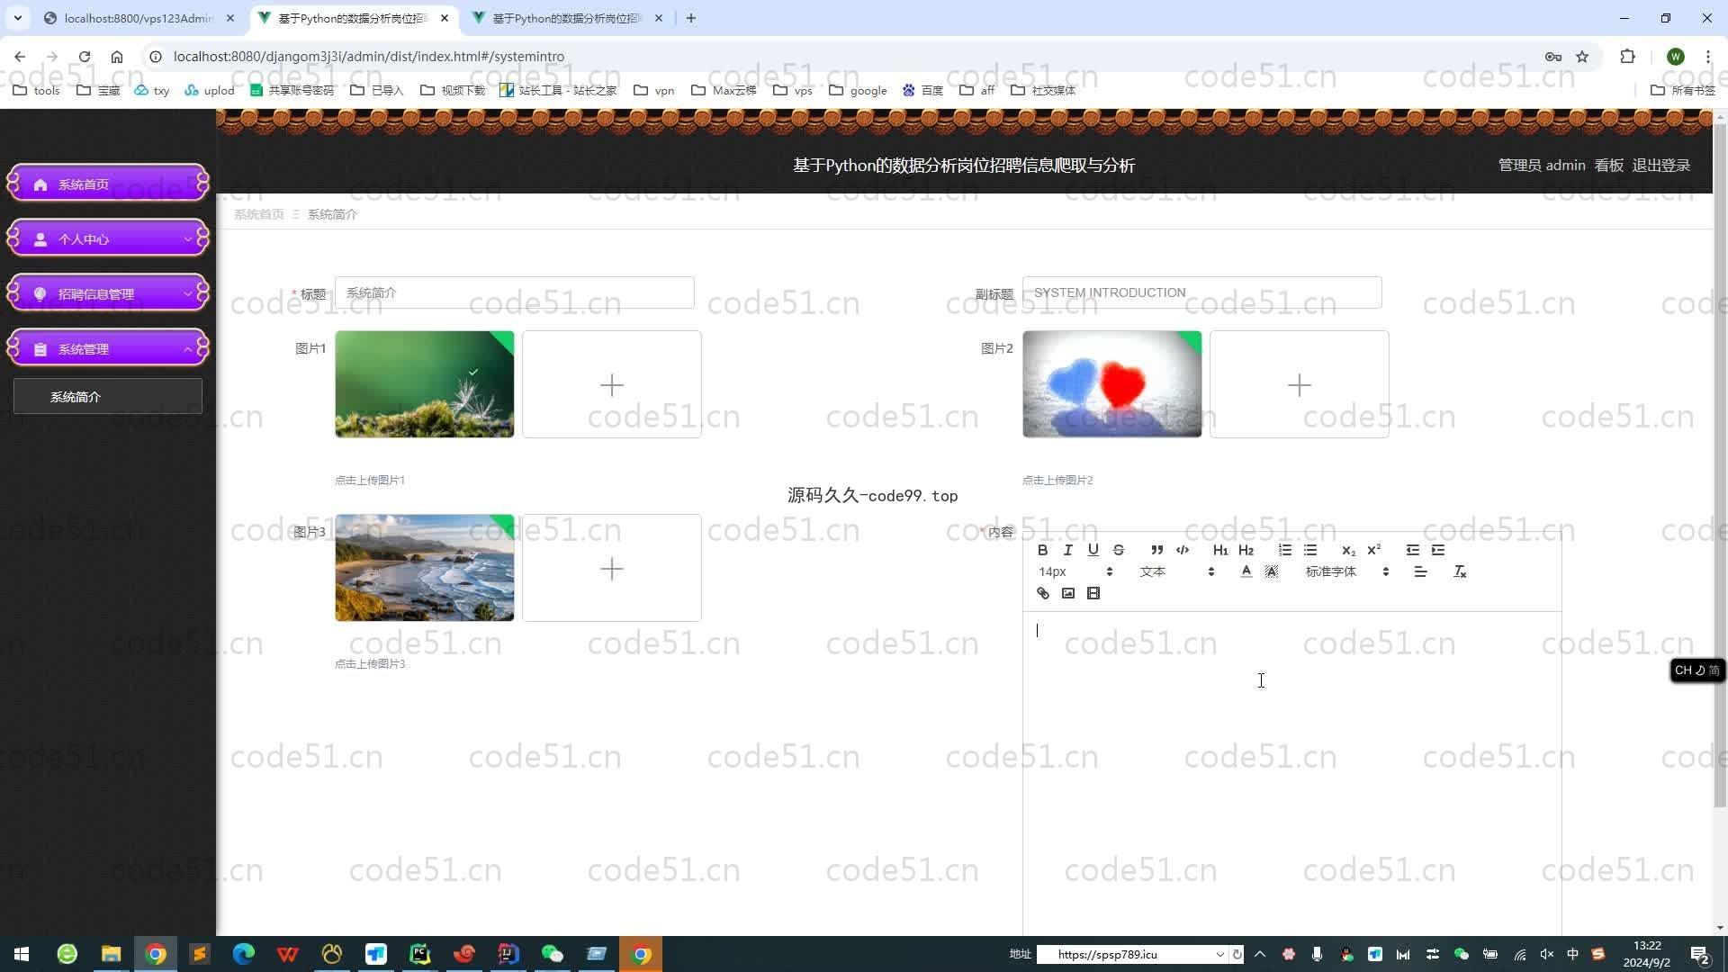This screenshot has height=972, width=1728.
Task: Collapse 系统管理 sidebar menu
Action: point(108,348)
